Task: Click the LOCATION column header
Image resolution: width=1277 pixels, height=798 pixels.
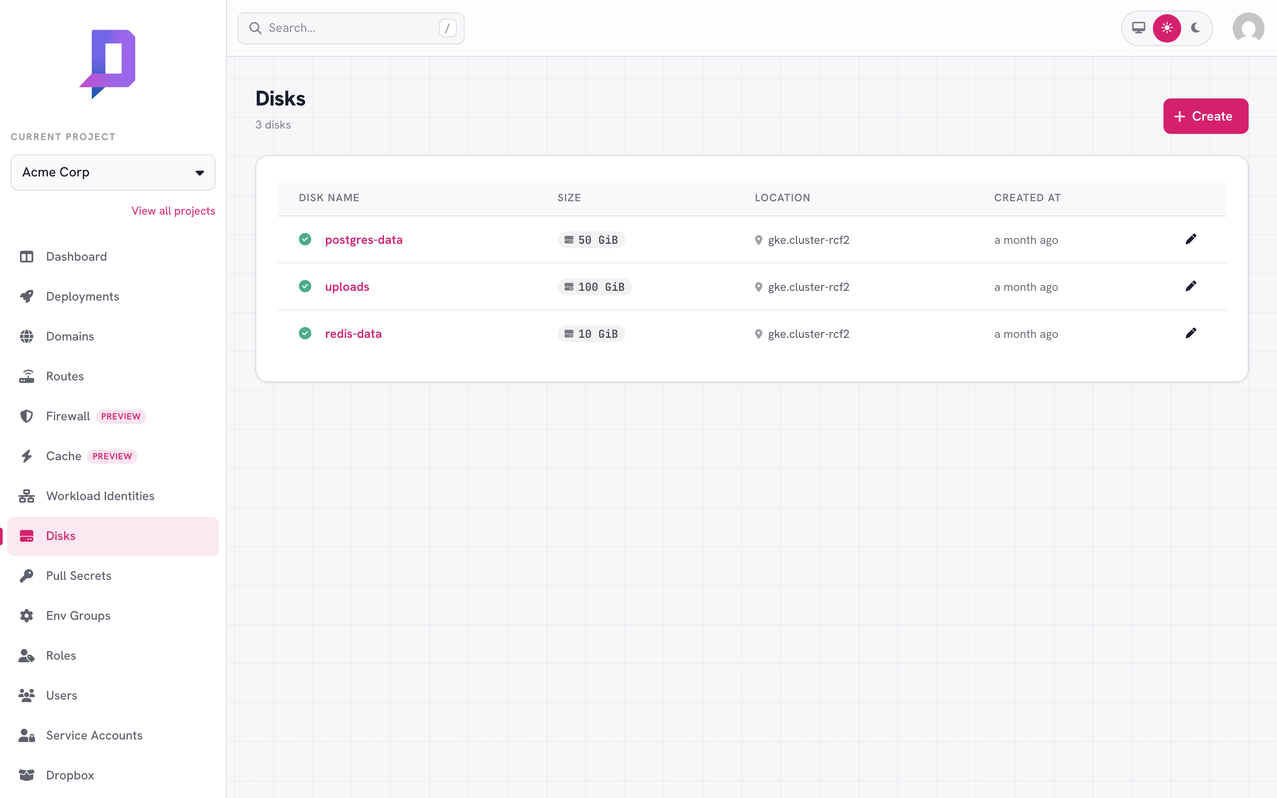Action: click(x=782, y=198)
